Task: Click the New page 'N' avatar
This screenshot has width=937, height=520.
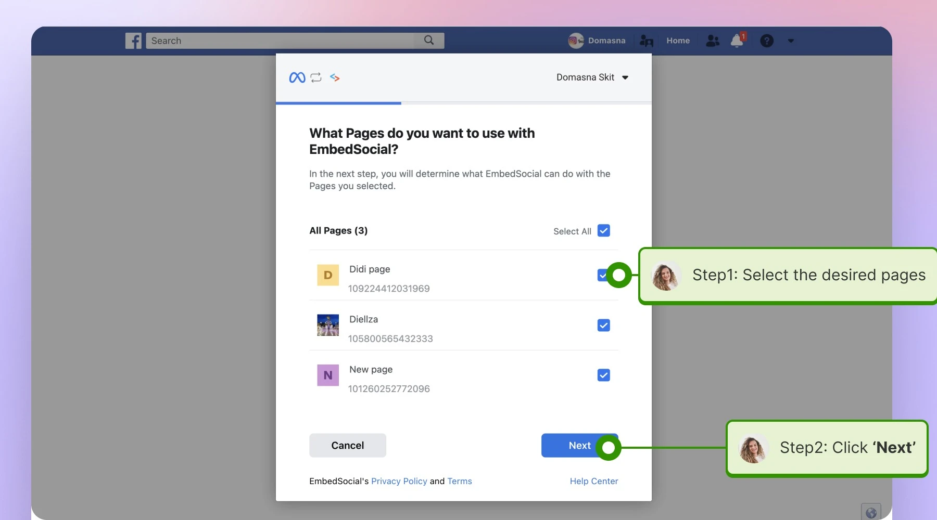Action: click(328, 375)
